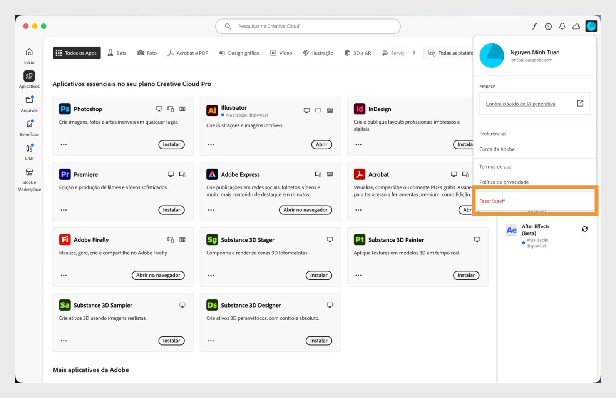
Task: Click the Substance 3D Stager icon
Action: click(x=212, y=240)
